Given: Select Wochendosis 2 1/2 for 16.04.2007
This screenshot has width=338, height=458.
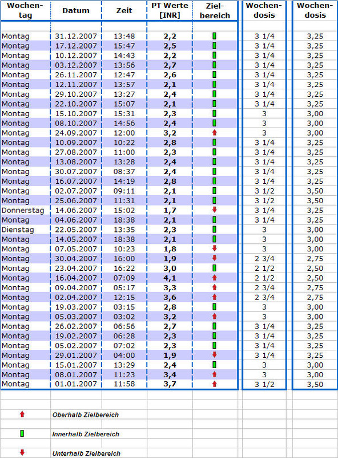Looking at the screenshot, I should click(x=264, y=278).
